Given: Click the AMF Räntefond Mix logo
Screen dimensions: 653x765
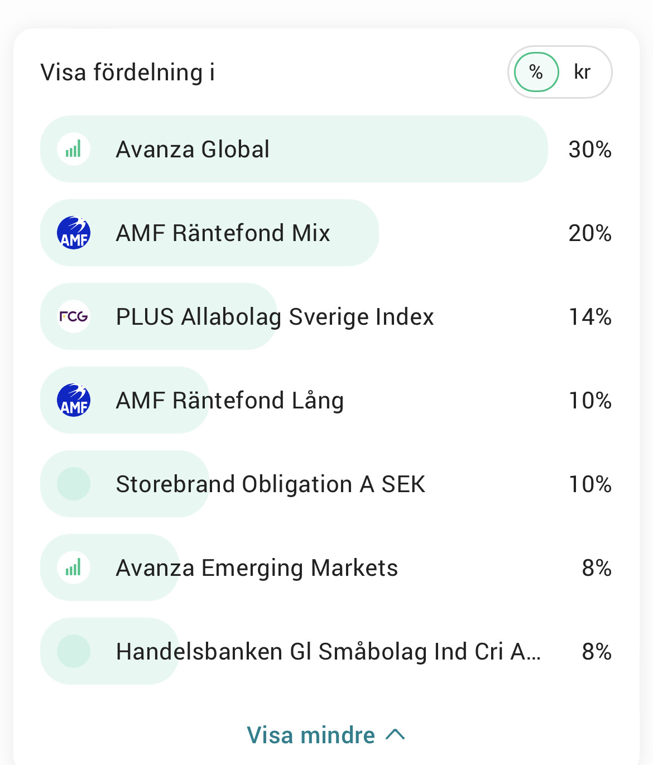Looking at the screenshot, I should pyautogui.click(x=74, y=233).
